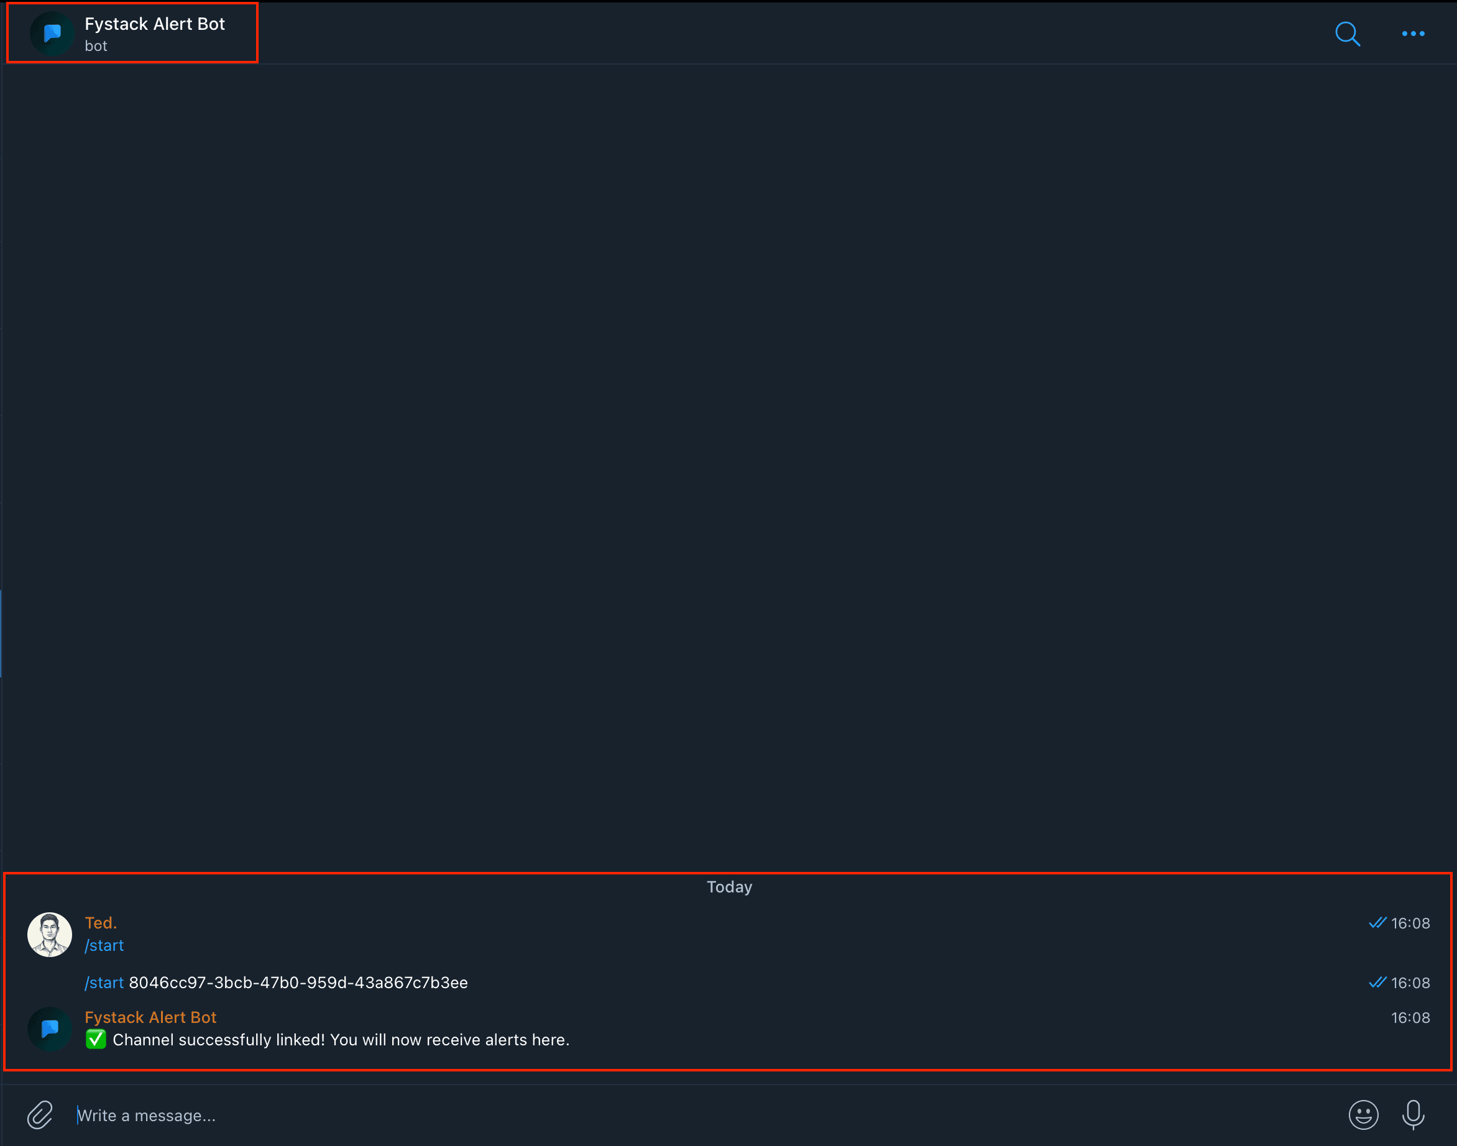Open the three-dot chat options menu
The height and width of the screenshot is (1146, 1457).
point(1413,34)
